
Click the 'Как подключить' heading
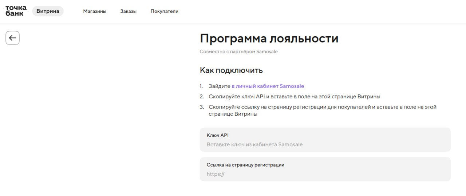[231, 70]
